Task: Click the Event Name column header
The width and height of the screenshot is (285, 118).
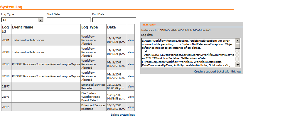Action: (x=23, y=27)
